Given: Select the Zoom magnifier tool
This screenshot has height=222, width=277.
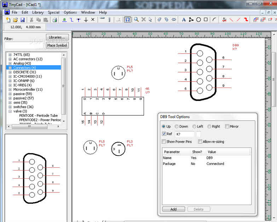Looking at the screenshot, I should pyautogui.click(x=136, y=19).
